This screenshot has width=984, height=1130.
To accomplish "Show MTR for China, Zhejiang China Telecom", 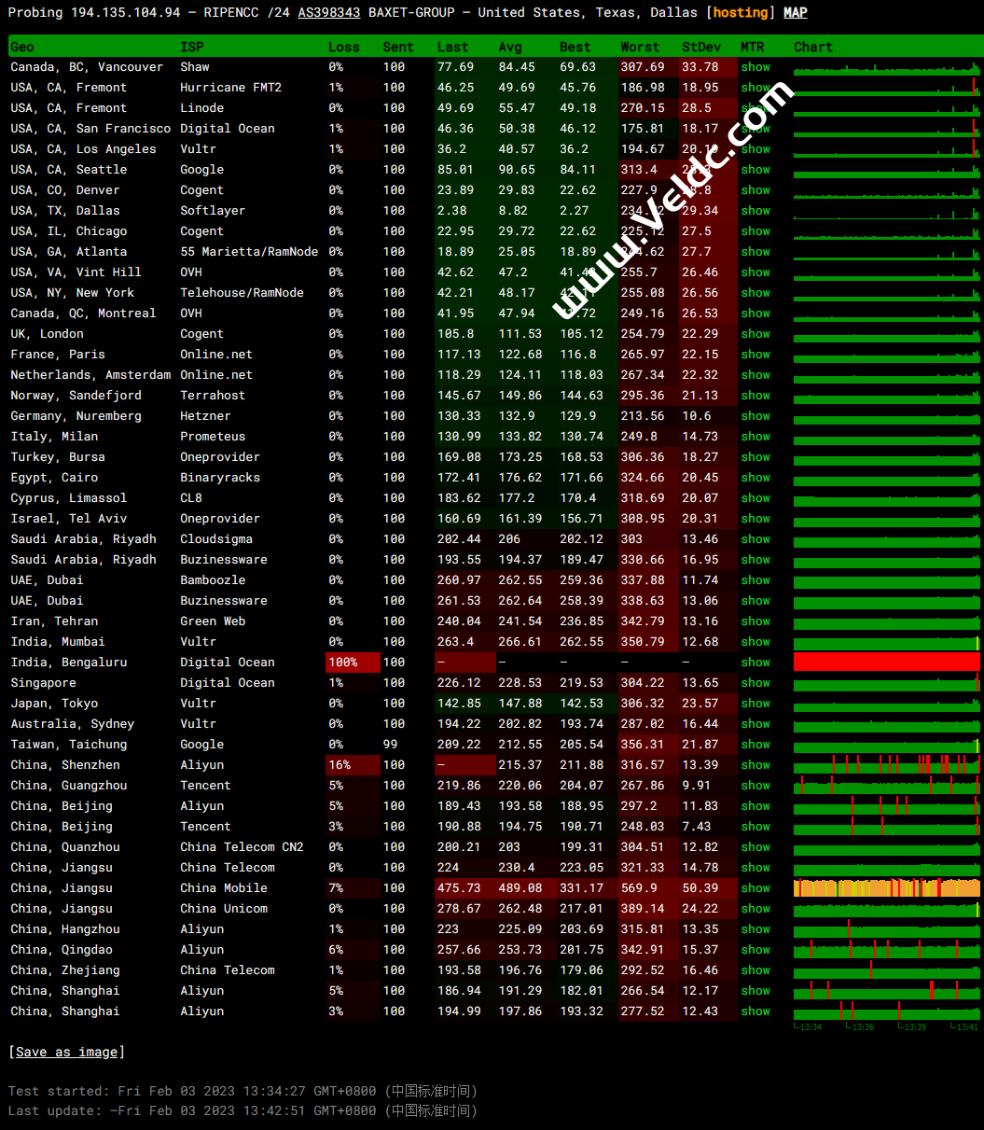I will point(755,970).
